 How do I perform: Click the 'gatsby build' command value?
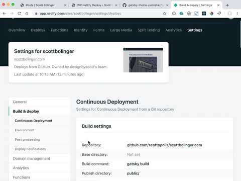[x=138, y=164]
